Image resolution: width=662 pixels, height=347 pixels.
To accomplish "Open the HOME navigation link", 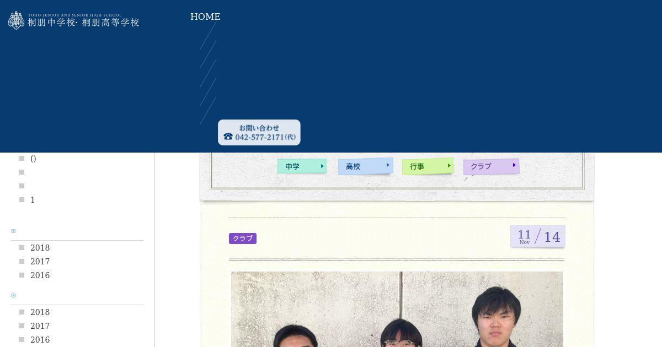I will point(205,17).
